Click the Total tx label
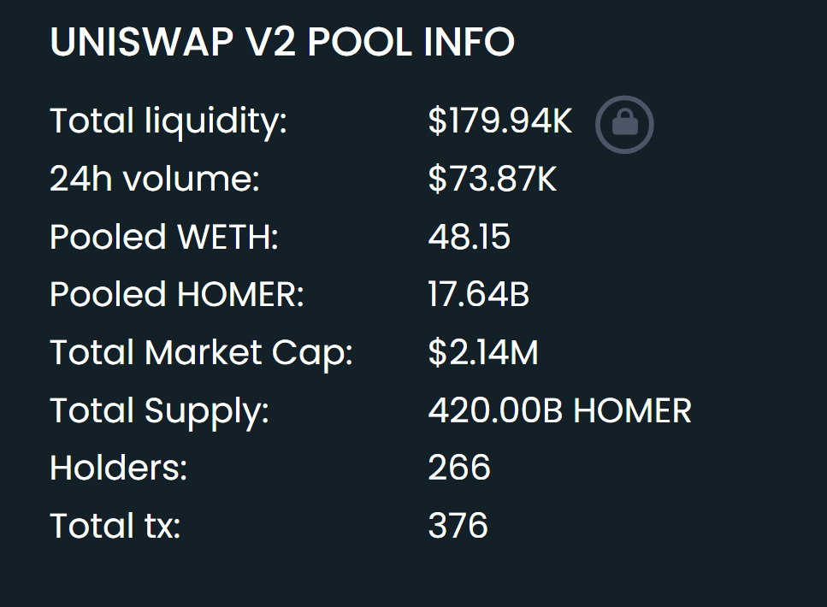The image size is (827, 607). tap(115, 526)
